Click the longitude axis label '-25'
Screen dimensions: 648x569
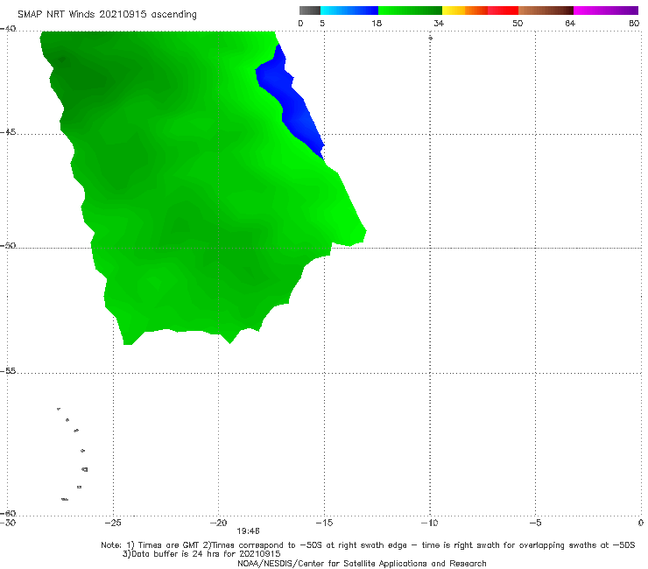tap(113, 523)
